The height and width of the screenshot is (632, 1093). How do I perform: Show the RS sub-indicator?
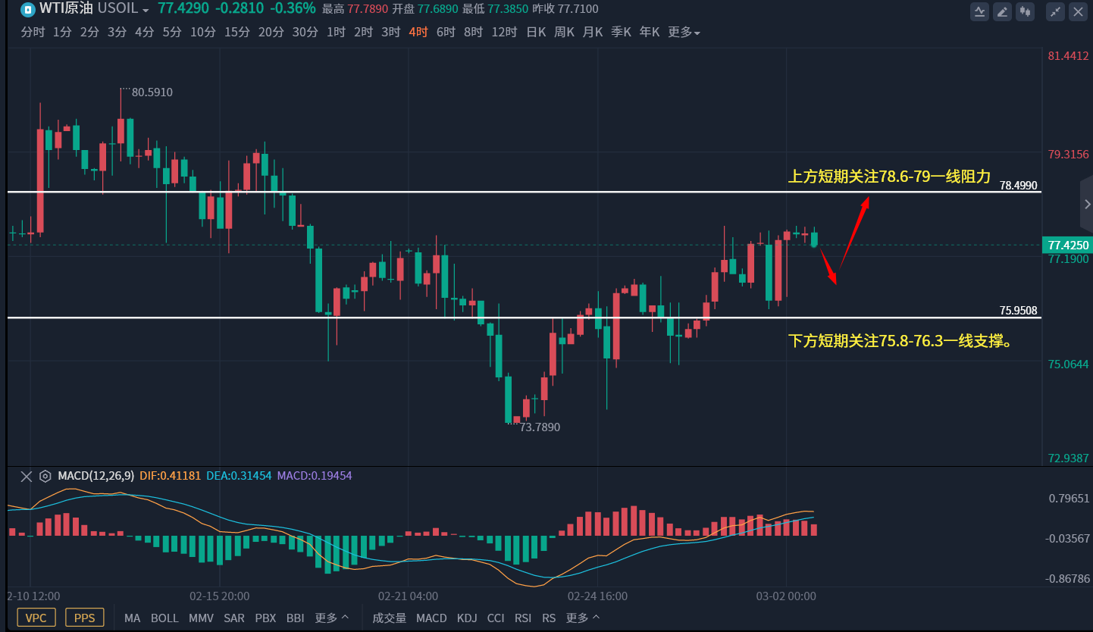549,618
